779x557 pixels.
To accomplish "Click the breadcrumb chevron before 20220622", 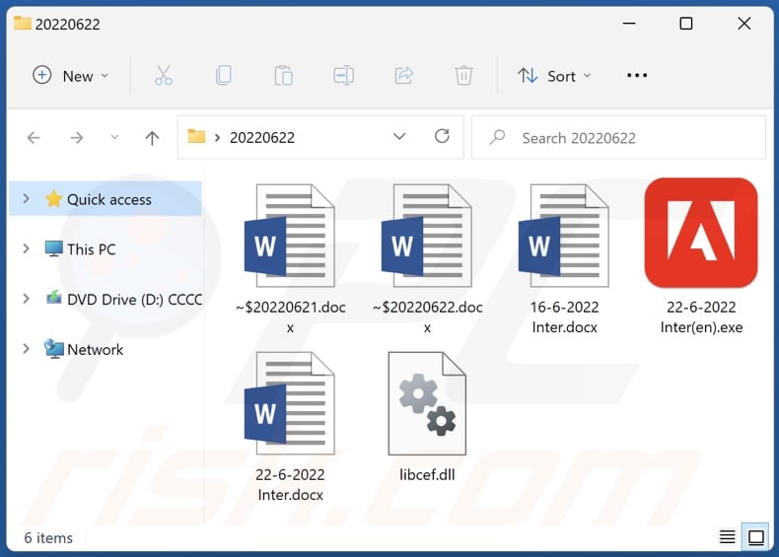I will pyautogui.click(x=217, y=138).
